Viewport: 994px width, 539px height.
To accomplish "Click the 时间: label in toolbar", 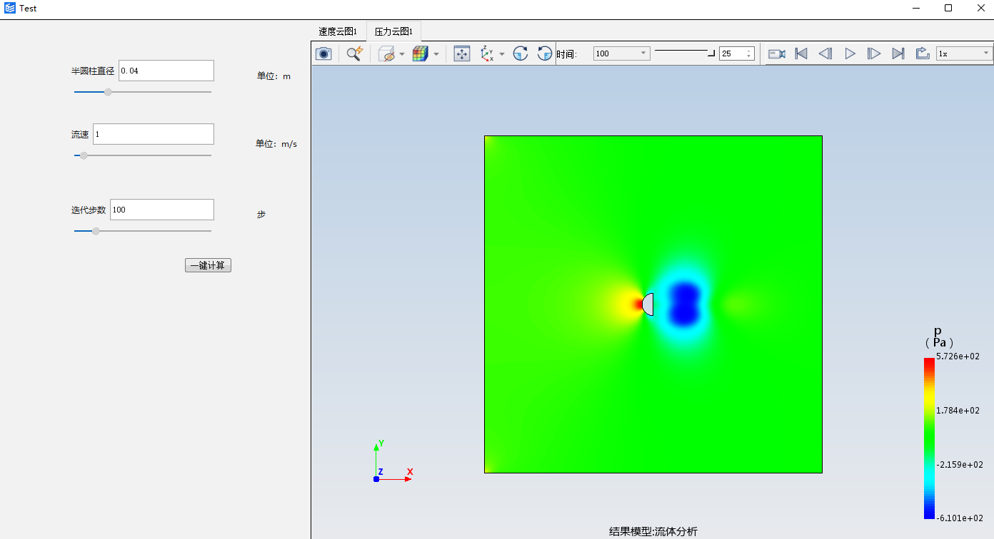I will pyautogui.click(x=566, y=54).
